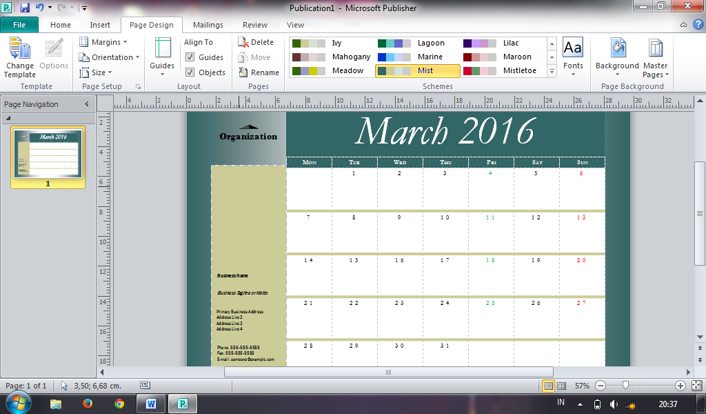Save the publication from Quick Access toolbar
This screenshot has width=706, height=414.
point(26,8)
